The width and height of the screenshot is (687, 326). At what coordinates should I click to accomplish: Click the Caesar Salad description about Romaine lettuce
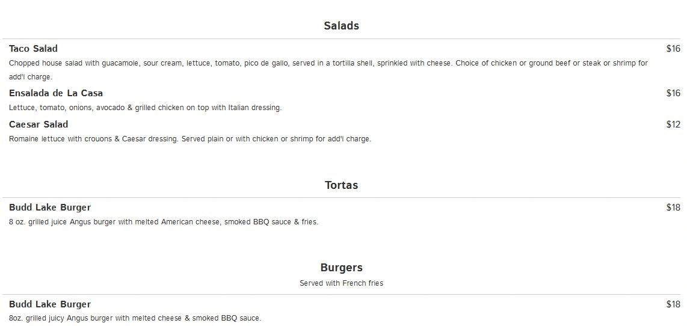[189, 139]
